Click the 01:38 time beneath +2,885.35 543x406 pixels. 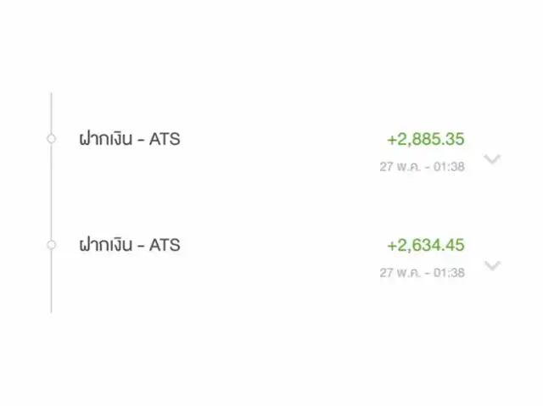pos(449,167)
